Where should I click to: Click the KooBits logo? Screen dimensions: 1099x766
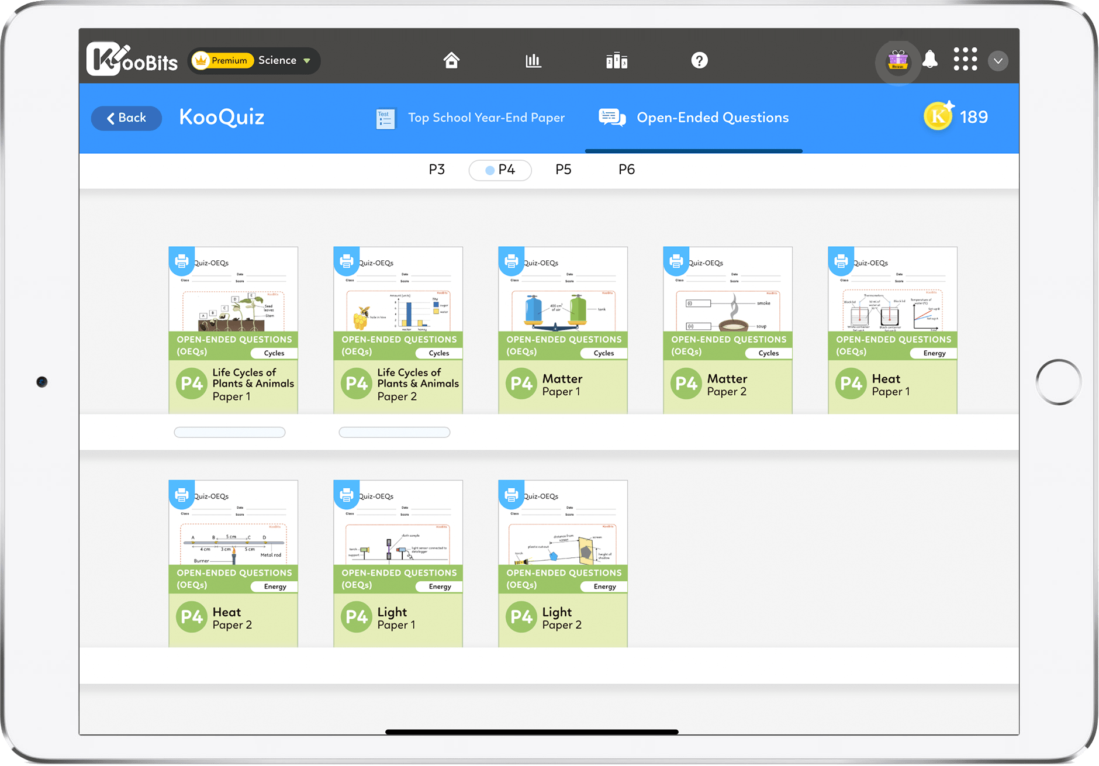click(x=132, y=60)
